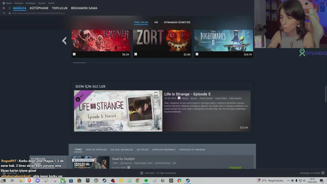
Task: Select the EN İYİLER tab
Action: tap(143, 150)
